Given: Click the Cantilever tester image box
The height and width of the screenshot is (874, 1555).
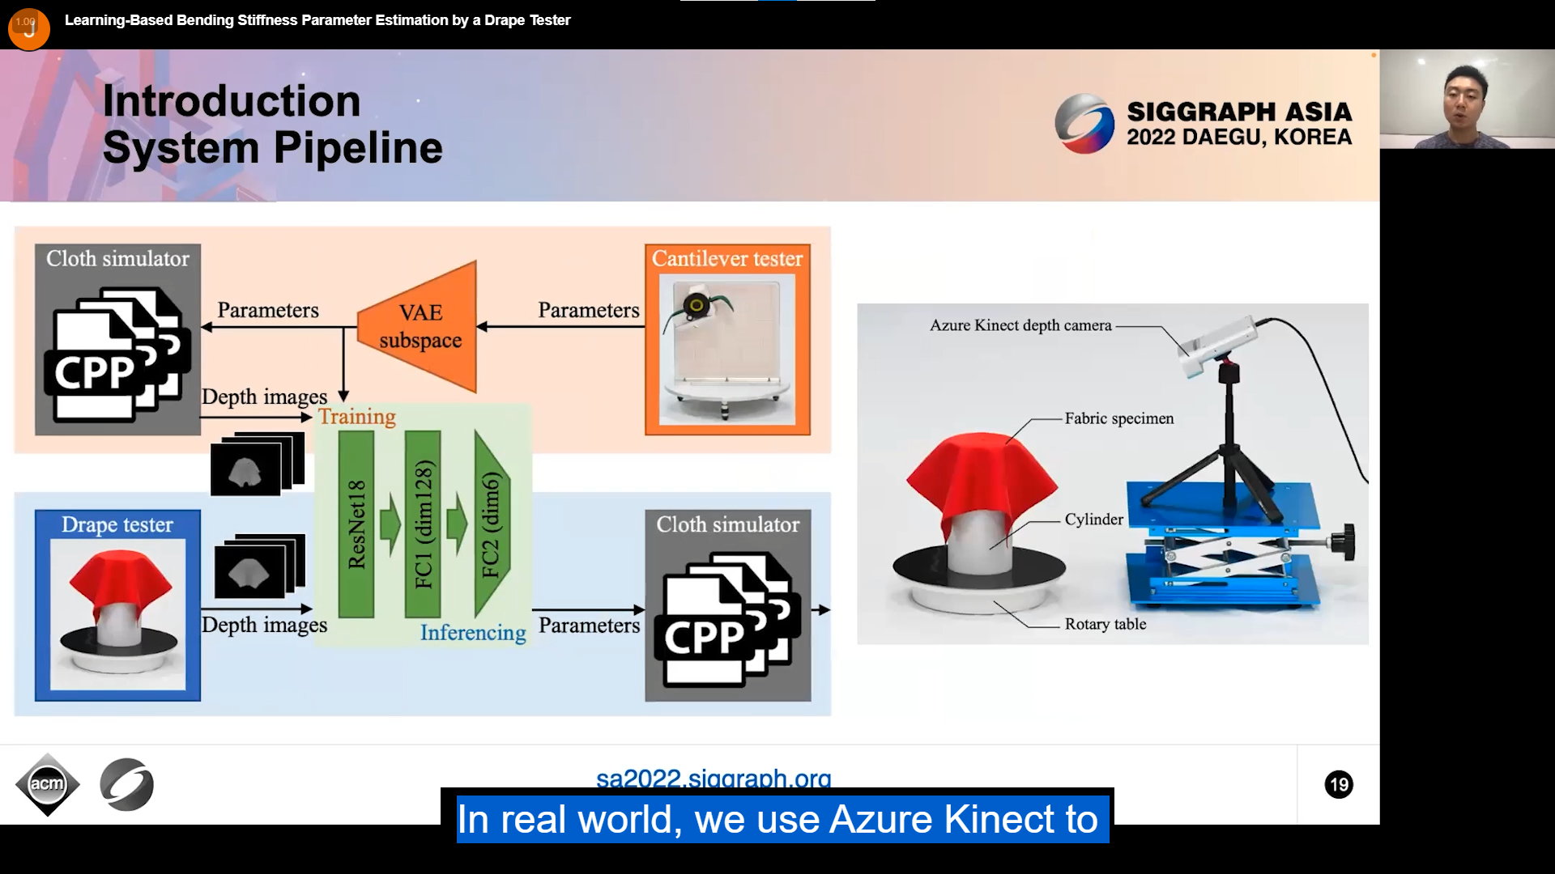Looking at the screenshot, I should pos(727,349).
